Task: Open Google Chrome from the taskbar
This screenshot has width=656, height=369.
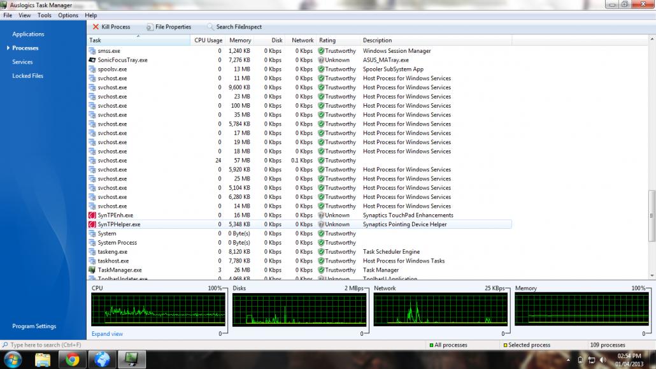Action: point(72,360)
